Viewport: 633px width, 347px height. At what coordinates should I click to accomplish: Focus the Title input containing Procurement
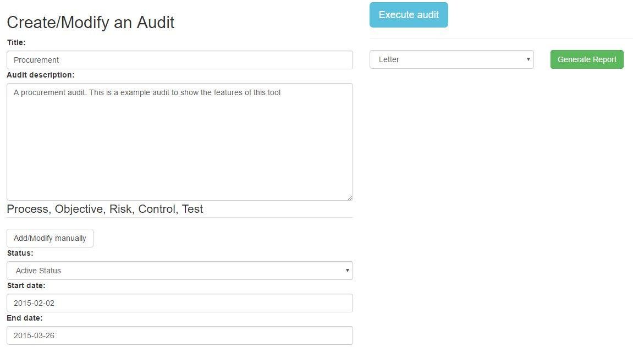click(x=179, y=59)
